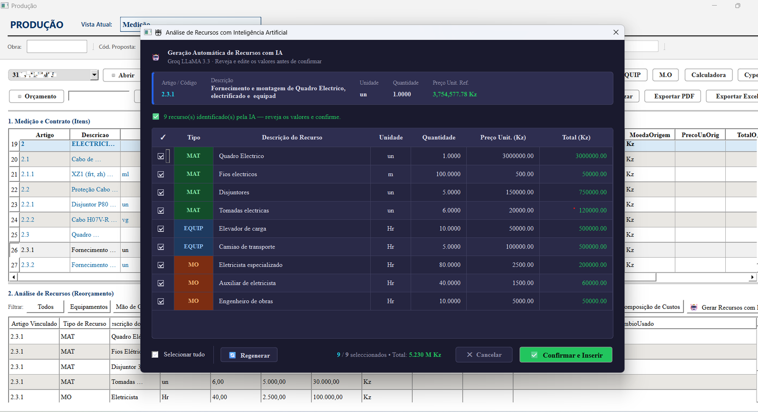
Task: Click reference price 3,754,577.78 Kz
Action: pos(454,94)
